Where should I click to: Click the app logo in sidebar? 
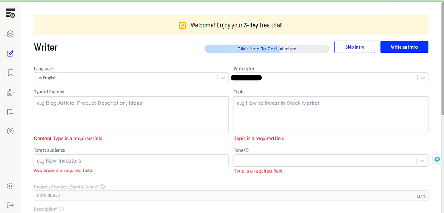tap(10, 13)
